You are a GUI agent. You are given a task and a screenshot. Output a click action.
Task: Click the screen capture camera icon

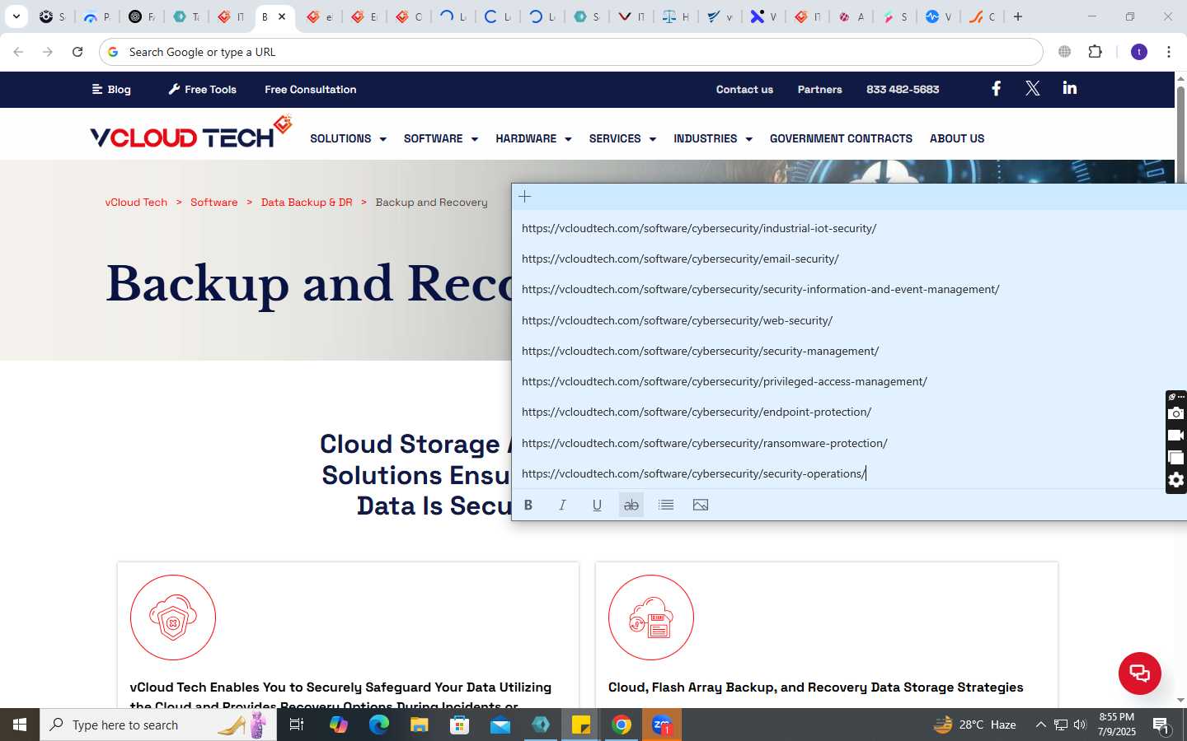(x=1176, y=413)
